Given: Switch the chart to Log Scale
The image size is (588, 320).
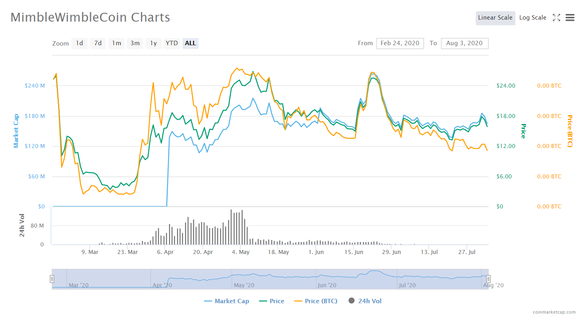Looking at the screenshot, I should [x=533, y=18].
